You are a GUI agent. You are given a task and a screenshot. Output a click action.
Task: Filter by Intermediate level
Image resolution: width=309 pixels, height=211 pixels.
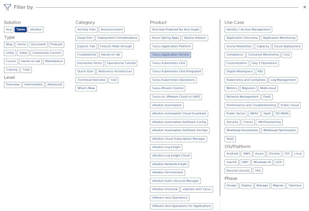click(x=33, y=85)
